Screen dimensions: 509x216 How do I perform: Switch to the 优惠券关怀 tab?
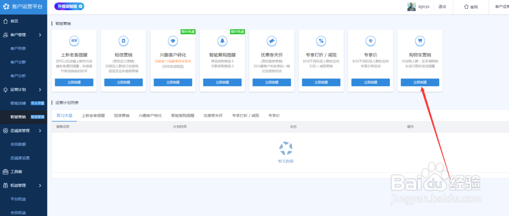coord(213,116)
